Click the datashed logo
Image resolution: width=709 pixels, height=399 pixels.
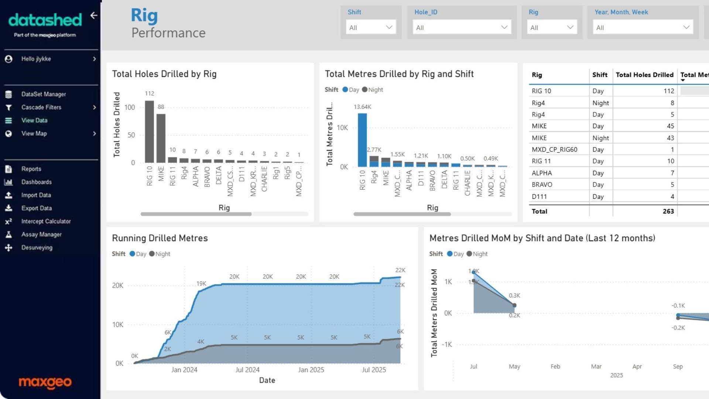(45, 20)
